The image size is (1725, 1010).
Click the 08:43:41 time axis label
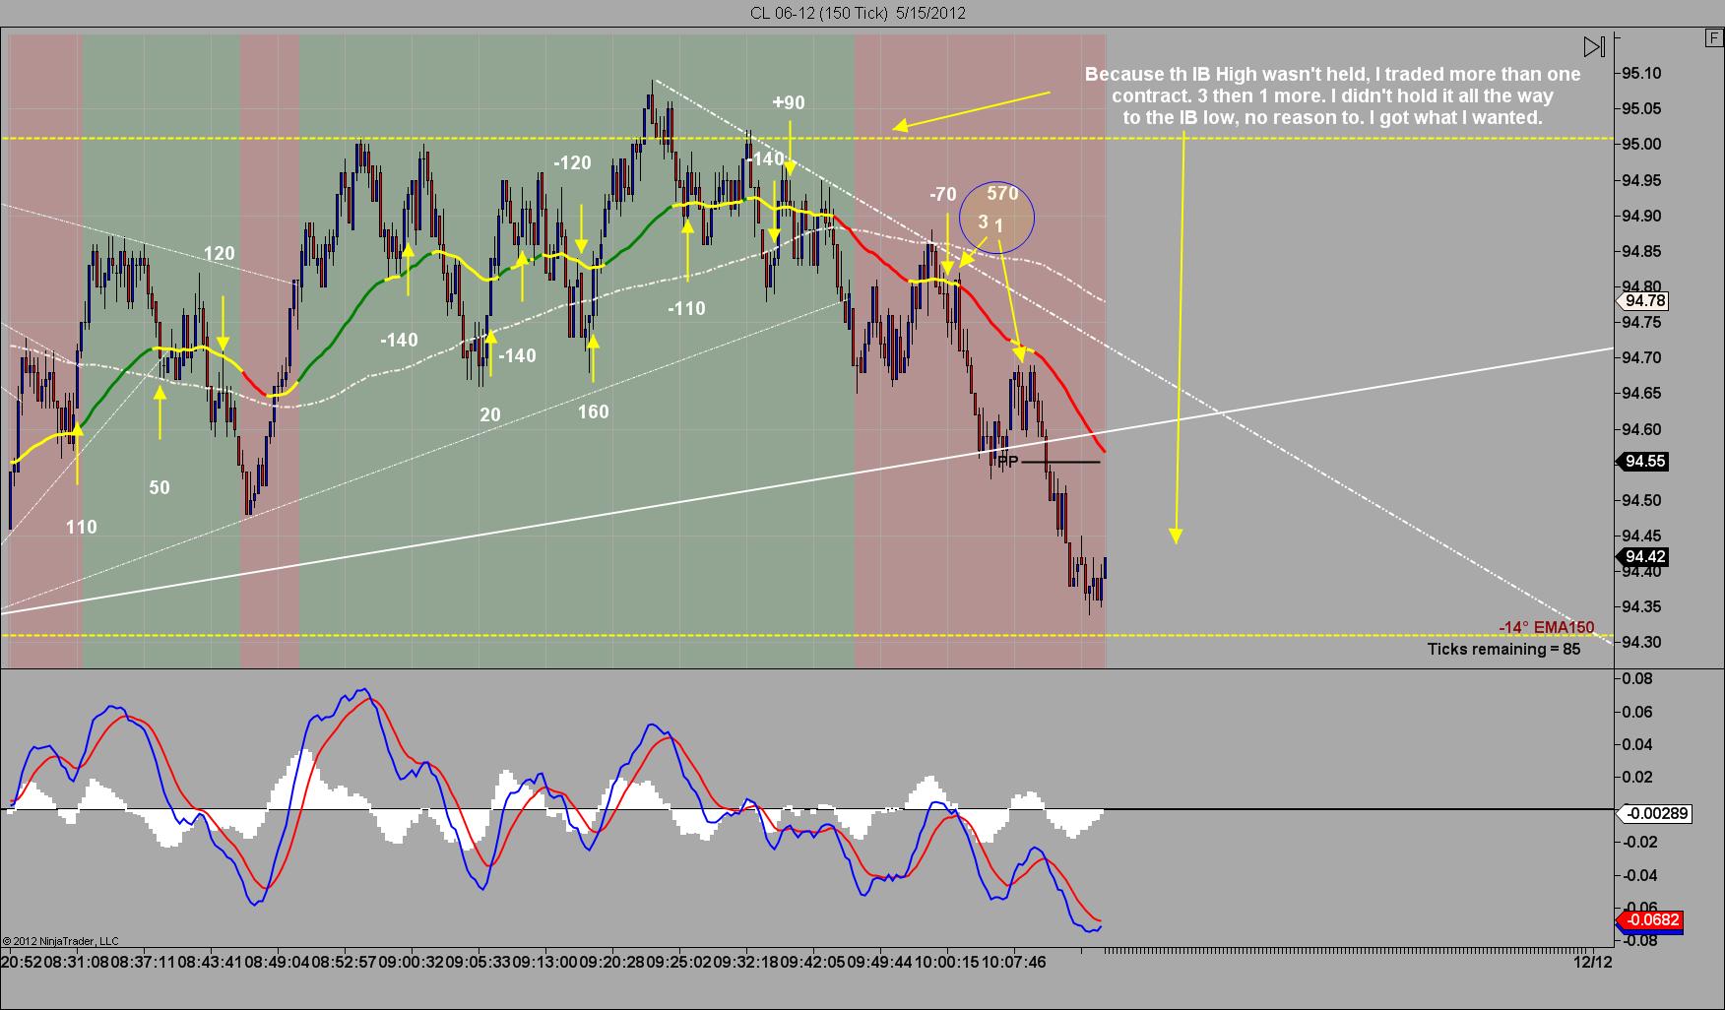212,962
